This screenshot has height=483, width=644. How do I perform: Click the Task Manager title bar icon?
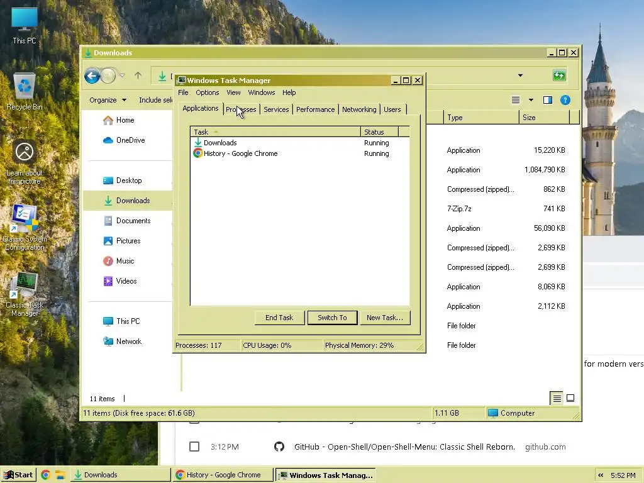(x=181, y=80)
